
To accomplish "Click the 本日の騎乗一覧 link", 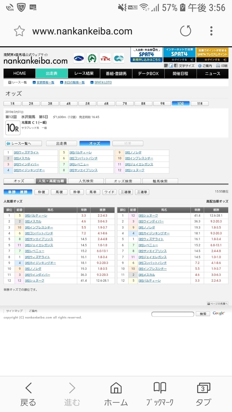I will [x=72, y=83].
